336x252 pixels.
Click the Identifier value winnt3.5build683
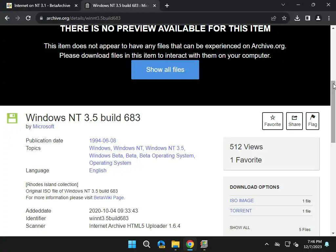109,218
